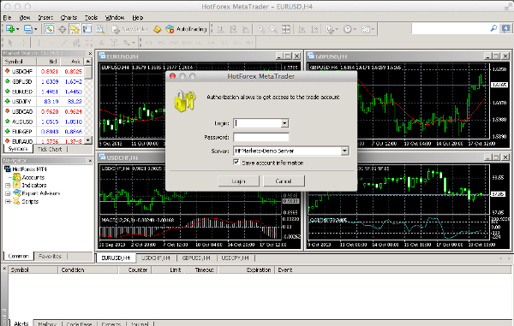Screen dimensions: 514x326
Task: Open the Profiles toolbar icon
Action: (28, 29)
